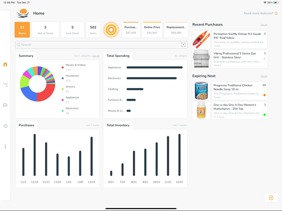Select red Movies & Videos legend swatch
Screen dimensions: 282x211
coord(63,67)
